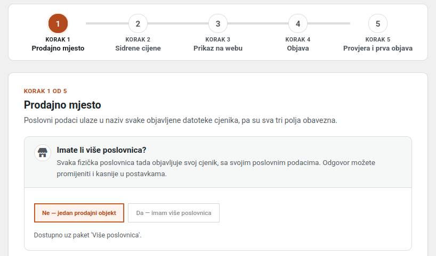
Task: Click the 'Provjera i prva objava' label
Action: click(378, 48)
